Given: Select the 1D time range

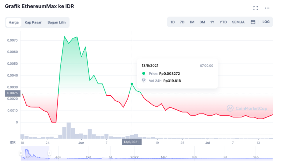Looking at the screenshot, I should (172, 22).
